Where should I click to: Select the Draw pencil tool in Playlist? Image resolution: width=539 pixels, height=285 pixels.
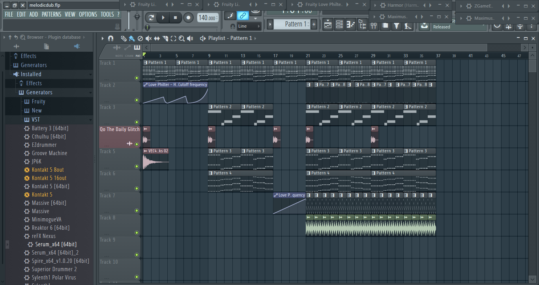(x=124, y=38)
